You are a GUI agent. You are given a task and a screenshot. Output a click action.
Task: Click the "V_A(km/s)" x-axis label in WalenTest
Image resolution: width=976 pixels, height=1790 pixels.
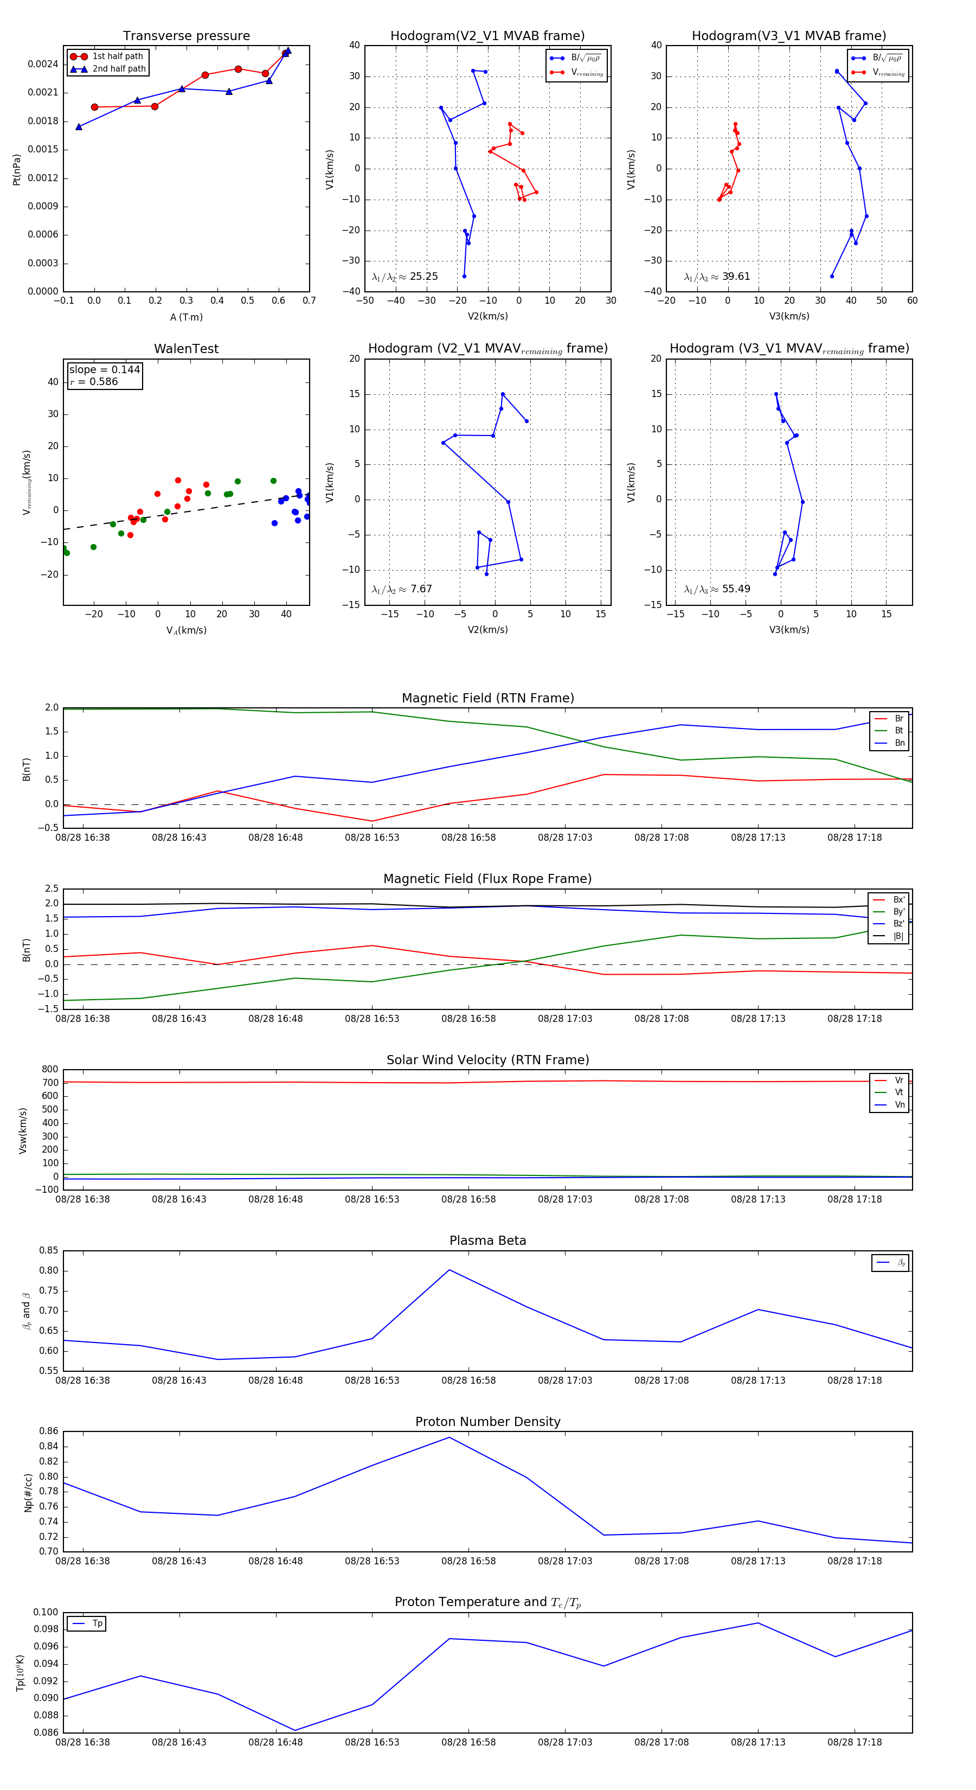tap(186, 630)
